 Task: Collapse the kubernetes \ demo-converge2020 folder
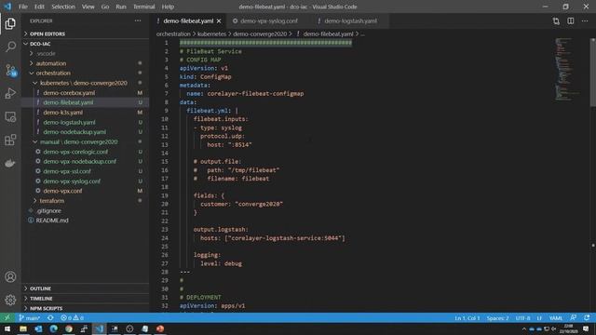pyautogui.click(x=84, y=83)
